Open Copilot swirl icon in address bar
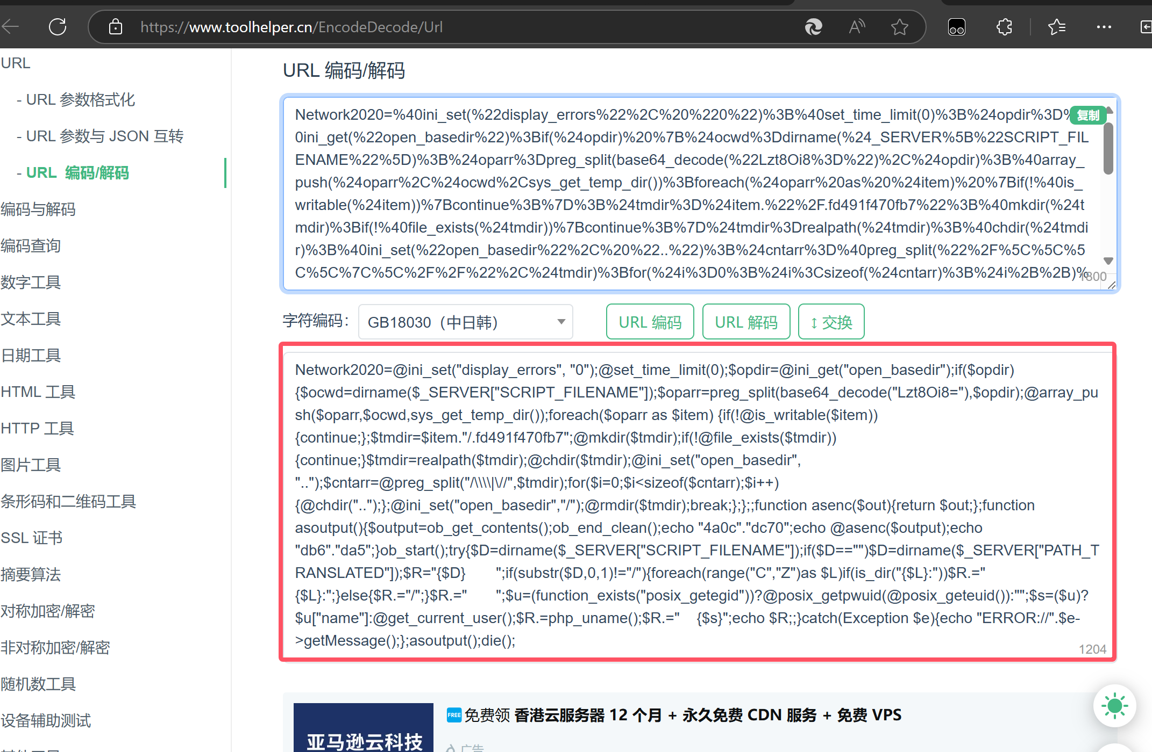The height and width of the screenshot is (752, 1152). pos(813,27)
